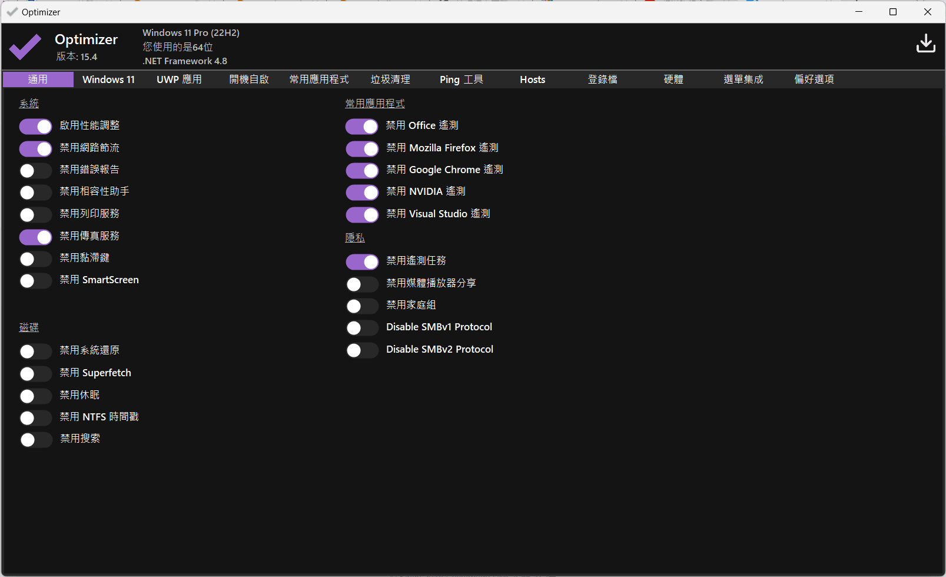The height and width of the screenshot is (577, 946).
Task: Switch to the Hosts tab
Action: pyautogui.click(x=532, y=79)
